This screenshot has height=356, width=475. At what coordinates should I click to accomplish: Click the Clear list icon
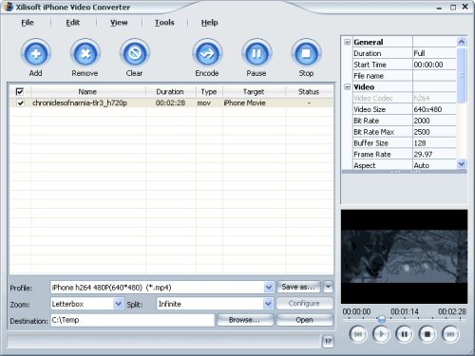(135, 54)
